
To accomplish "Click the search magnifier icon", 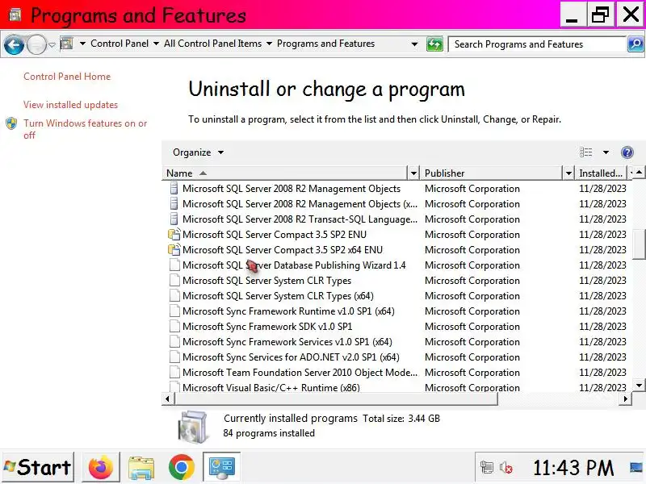I will [x=636, y=44].
